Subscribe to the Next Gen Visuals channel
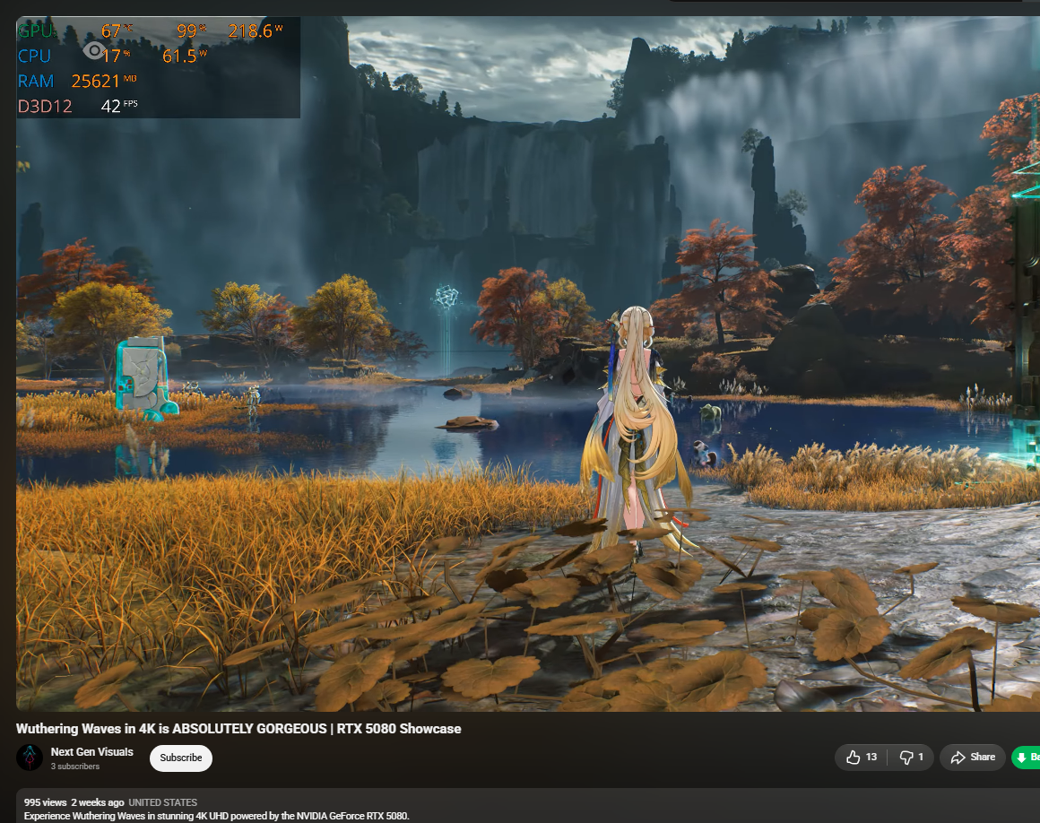 (x=181, y=758)
